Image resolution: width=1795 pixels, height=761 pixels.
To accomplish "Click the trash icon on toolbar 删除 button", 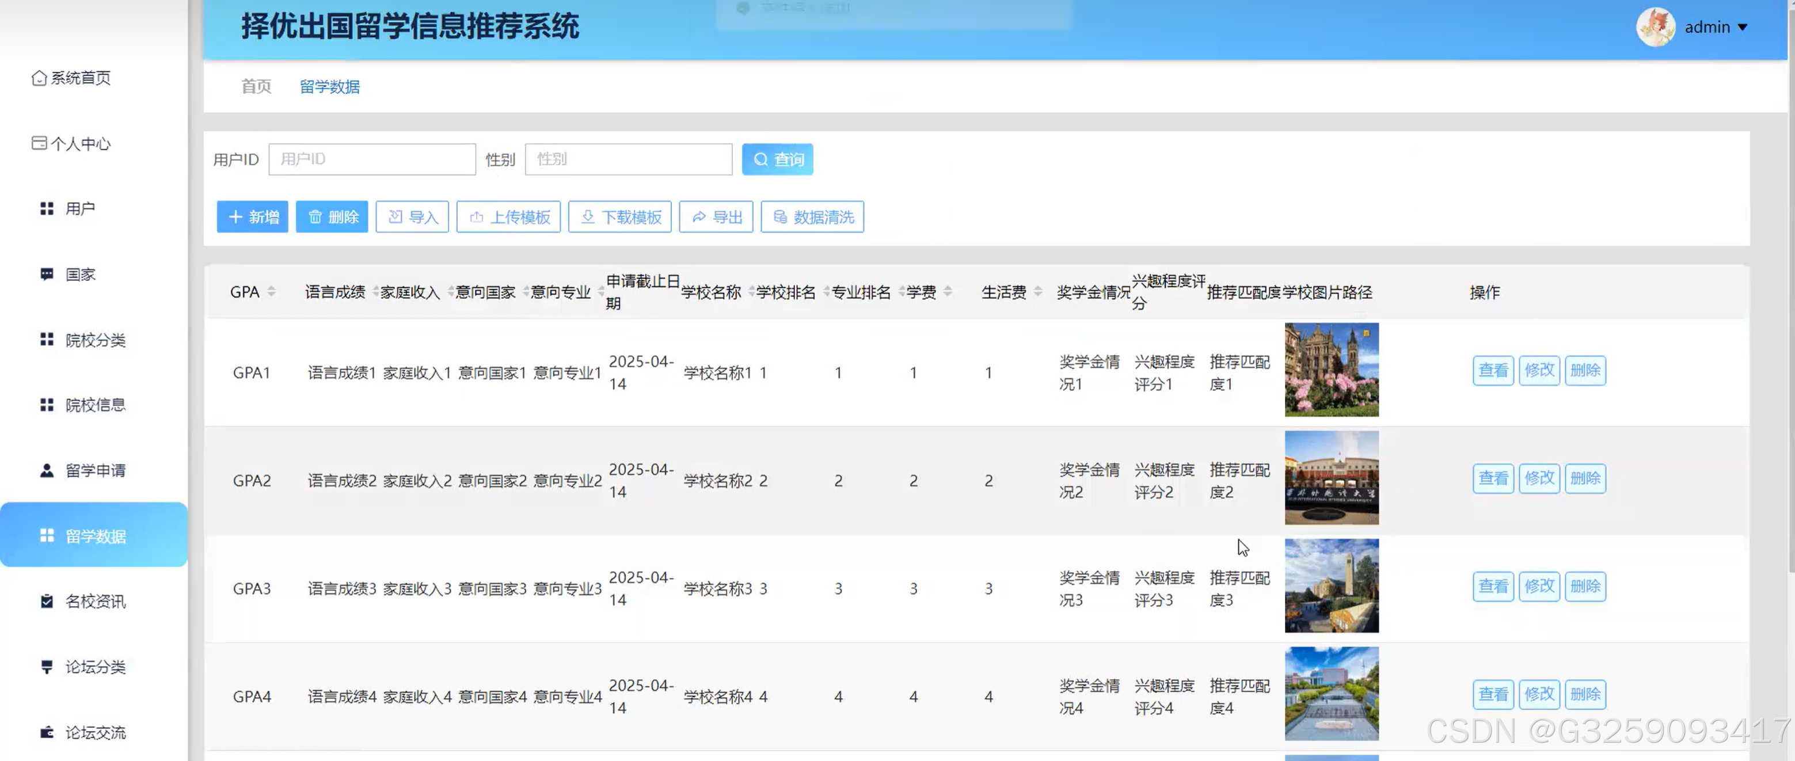I will tap(315, 217).
